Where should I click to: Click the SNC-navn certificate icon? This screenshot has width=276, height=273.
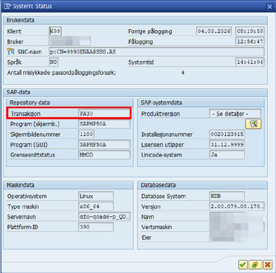point(11,52)
